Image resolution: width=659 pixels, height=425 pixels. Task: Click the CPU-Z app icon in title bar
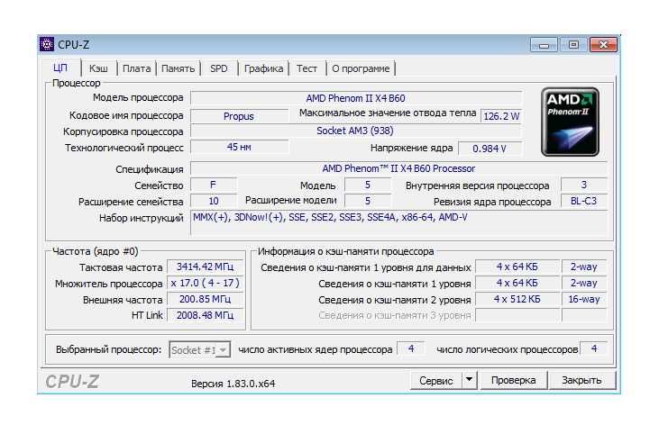tap(48, 44)
